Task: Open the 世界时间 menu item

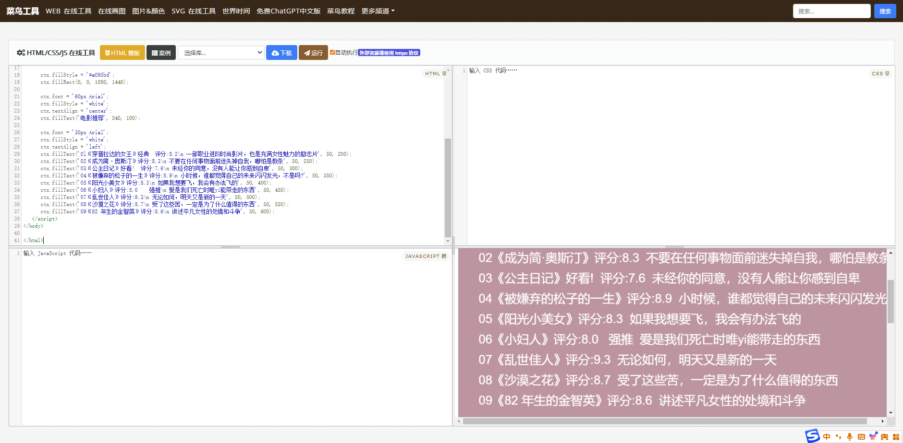Action: coord(235,11)
